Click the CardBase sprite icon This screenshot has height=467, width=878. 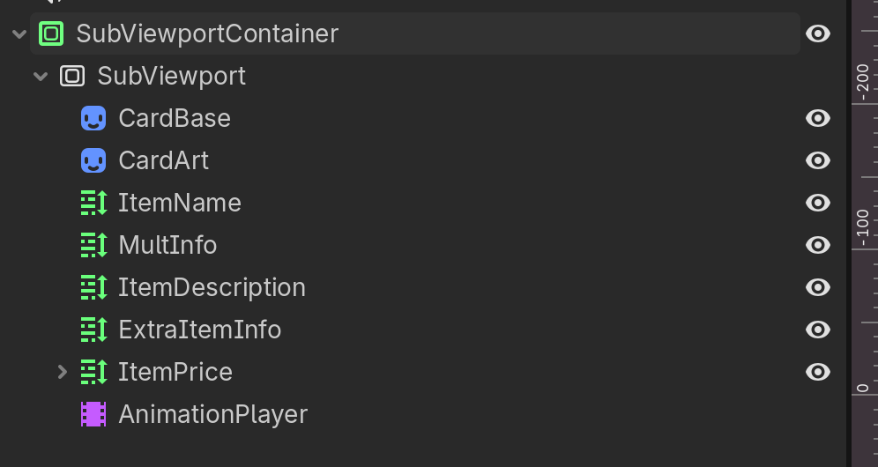click(x=93, y=118)
